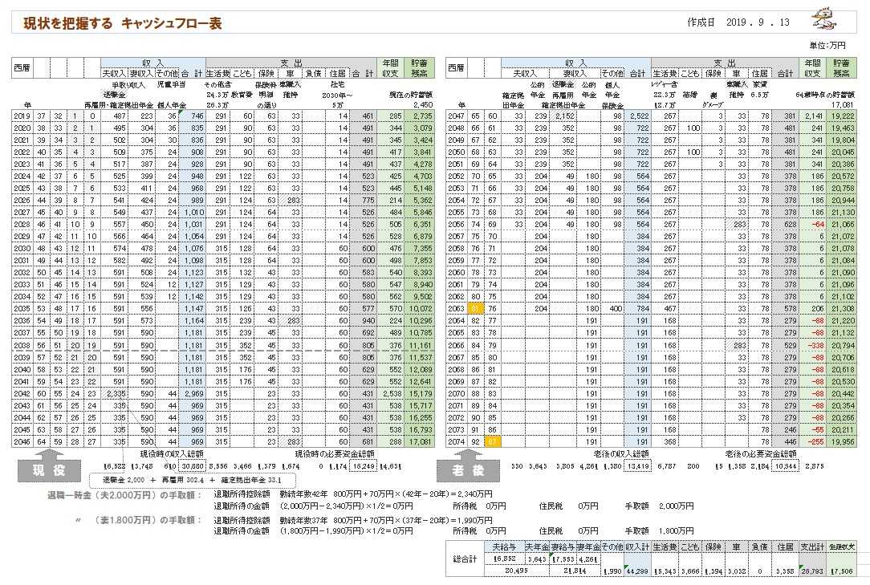Select the left table's 年間収支 column header

point(389,67)
